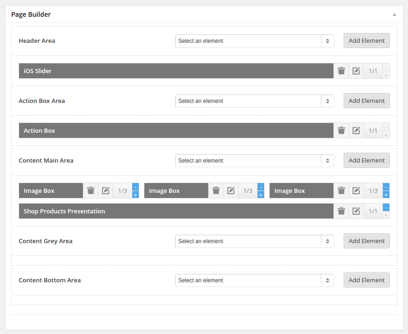Open edit for Action Box element
Image resolution: width=408 pixels, height=334 pixels.
(356, 130)
